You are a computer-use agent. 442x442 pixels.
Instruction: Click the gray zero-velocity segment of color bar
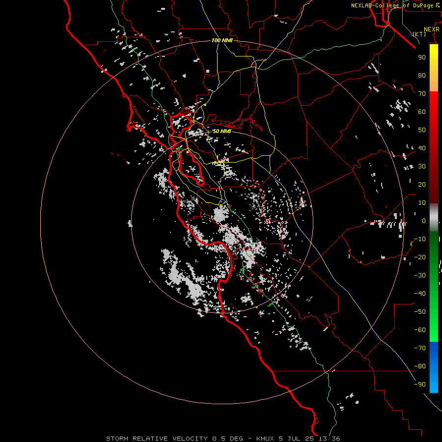(x=434, y=218)
